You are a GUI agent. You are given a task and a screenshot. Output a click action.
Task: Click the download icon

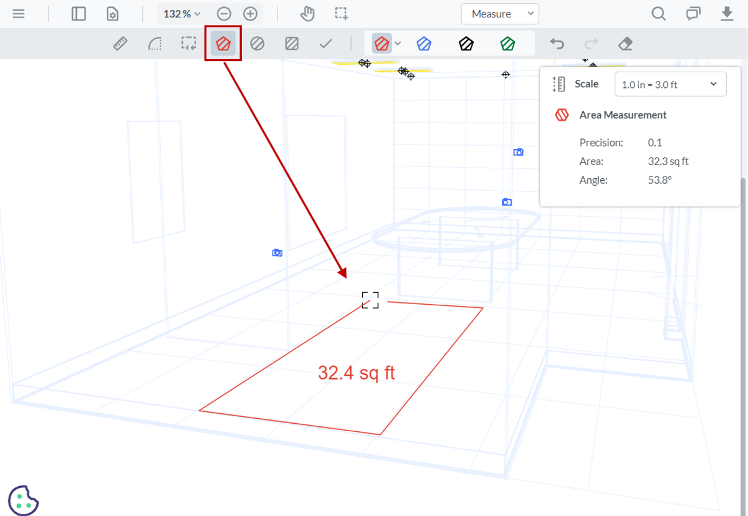click(x=727, y=13)
